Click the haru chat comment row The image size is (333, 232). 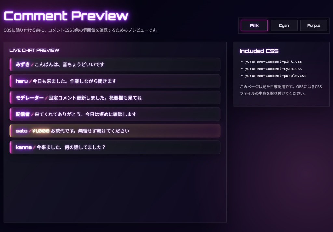(115, 81)
